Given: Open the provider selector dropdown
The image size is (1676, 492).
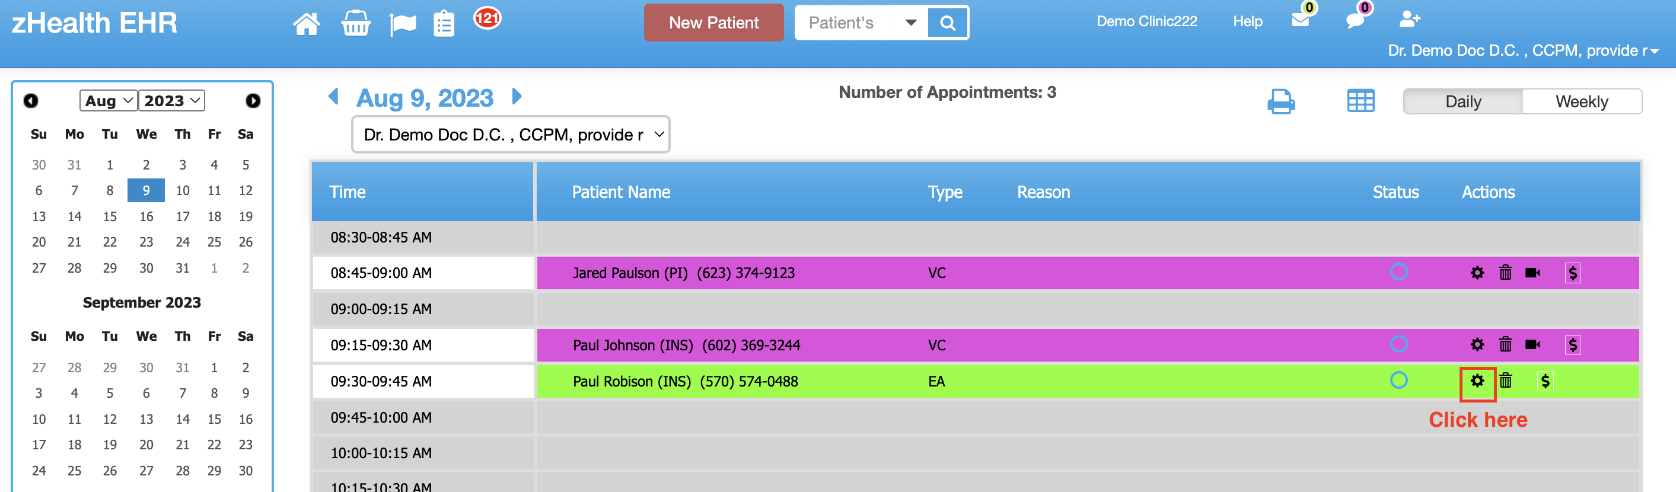Looking at the screenshot, I should point(511,135).
